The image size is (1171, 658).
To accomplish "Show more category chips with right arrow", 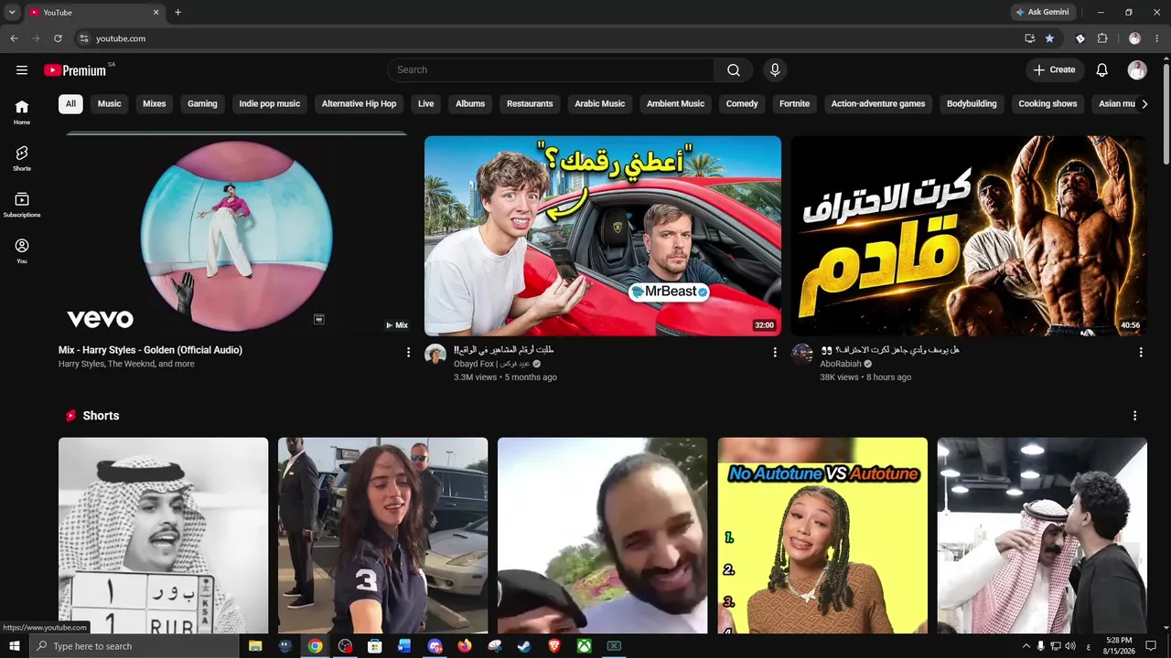I will (x=1144, y=104).
